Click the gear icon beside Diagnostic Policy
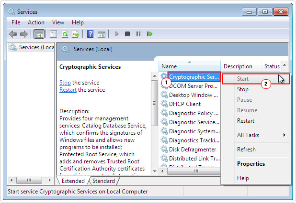The image size is (296, 203). point(164,113)
